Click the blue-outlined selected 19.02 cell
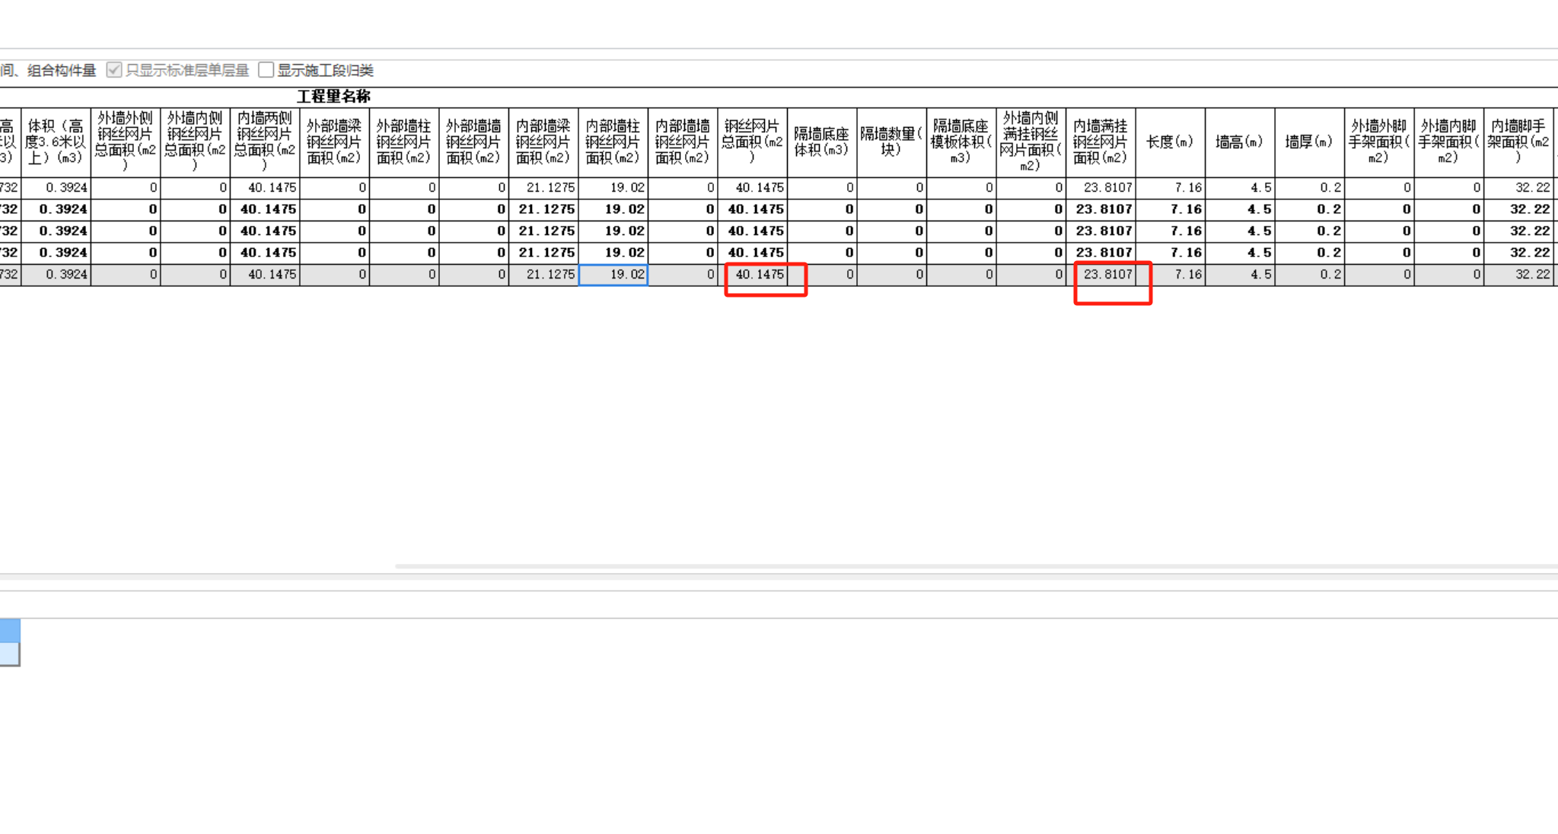 click(x=613, y=275)
